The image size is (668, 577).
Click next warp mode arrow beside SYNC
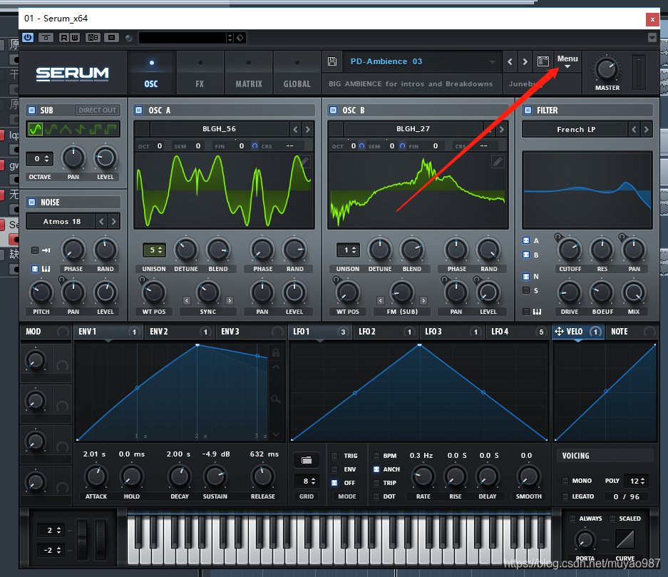(x=230, y=300)
